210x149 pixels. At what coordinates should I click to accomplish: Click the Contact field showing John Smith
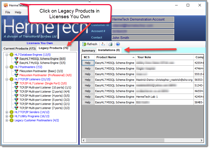coord(143,38)
